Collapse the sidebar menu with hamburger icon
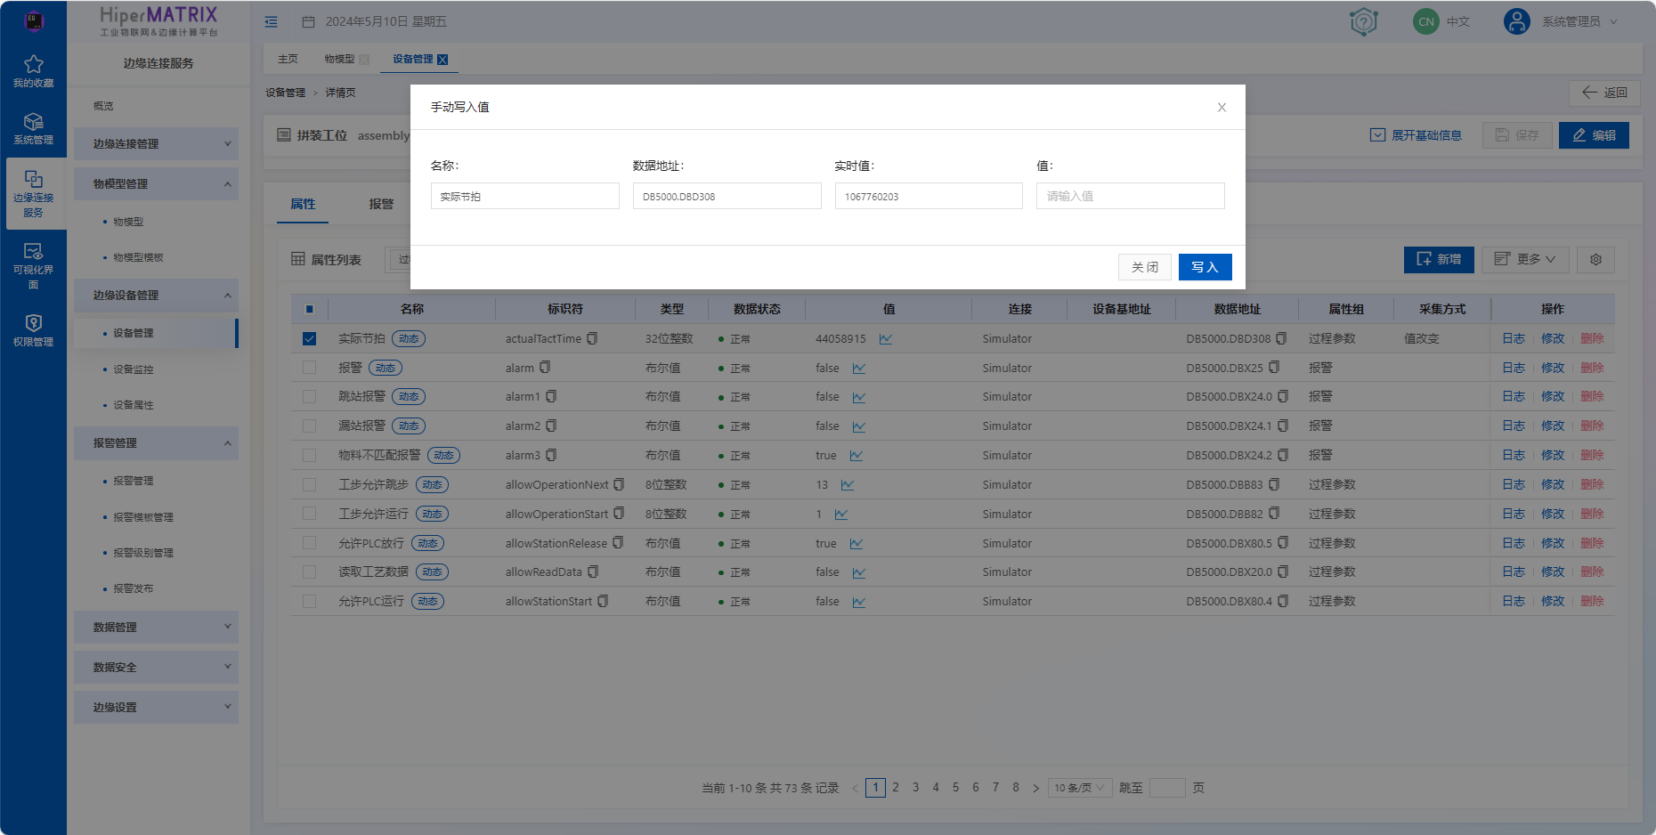1656x835 pixels. pyautogui.click(x=272, y=21)
